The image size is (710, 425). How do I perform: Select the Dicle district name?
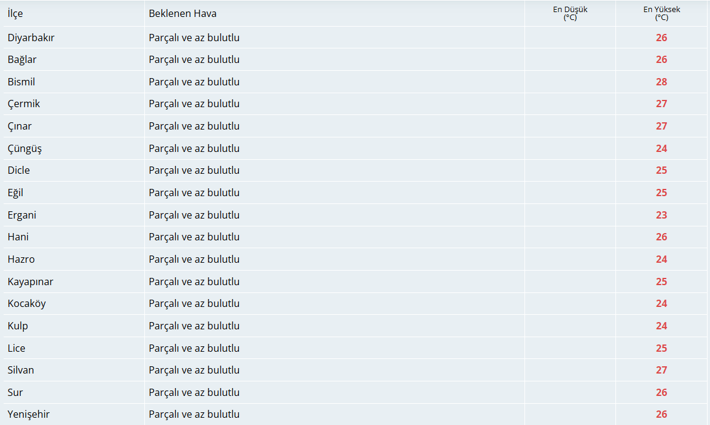click(19, 171)
